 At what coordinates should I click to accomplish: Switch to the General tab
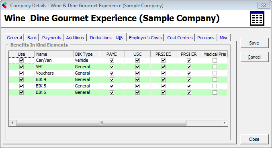tap(14, 38)
